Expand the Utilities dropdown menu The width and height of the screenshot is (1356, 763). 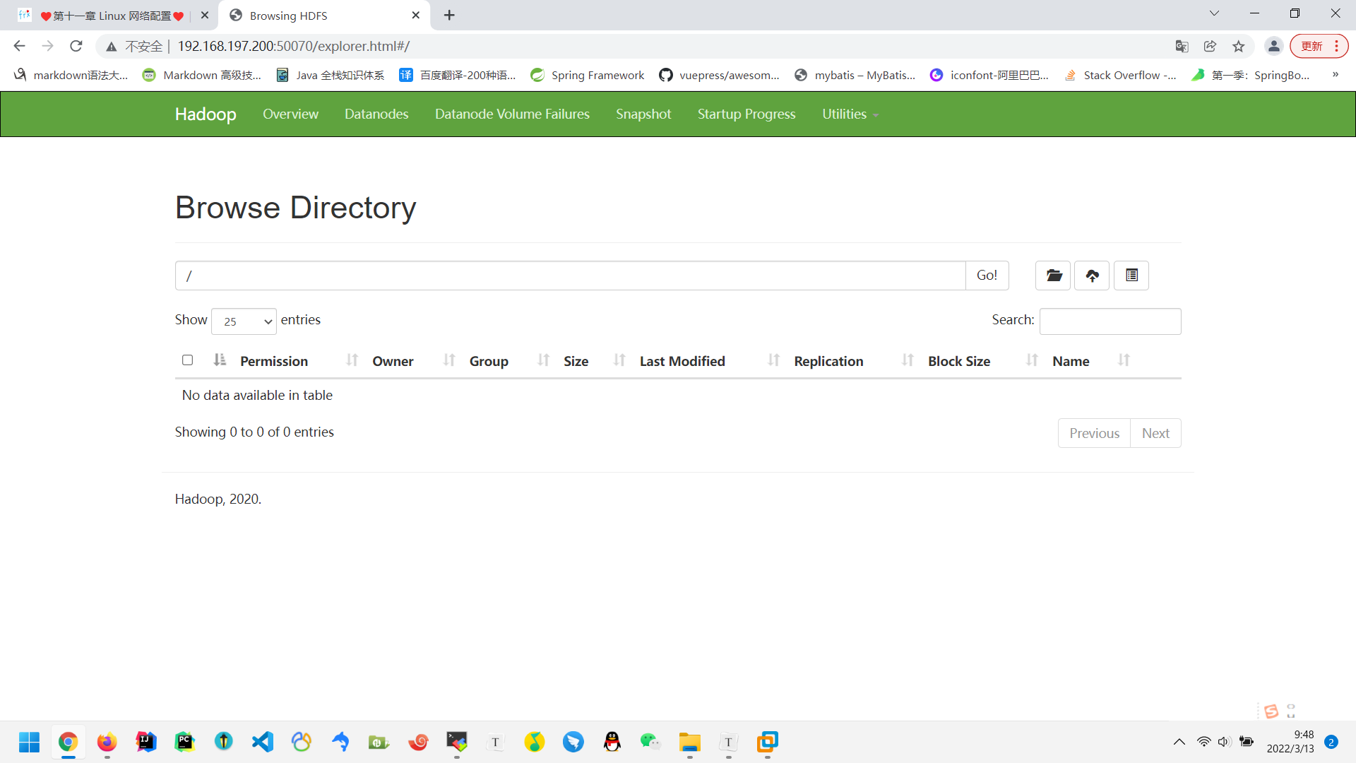tap(850, 114)
